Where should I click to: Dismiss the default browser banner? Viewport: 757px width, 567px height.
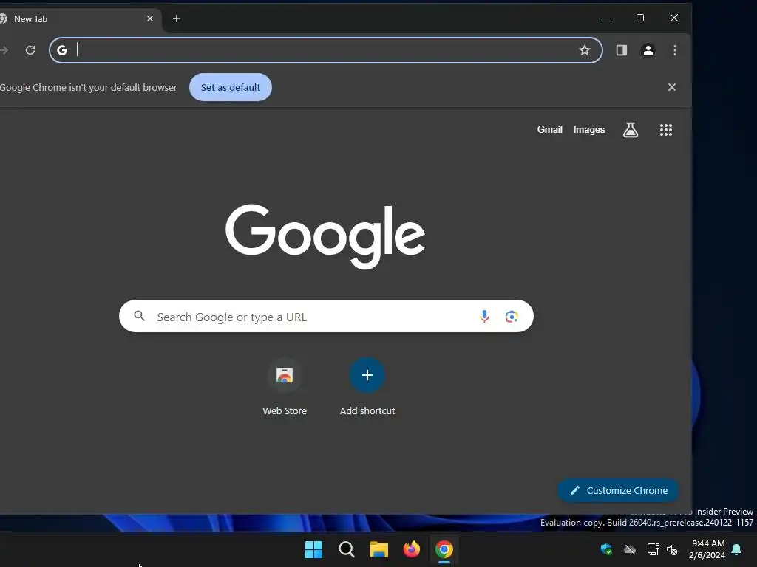[x=671, y=87]
